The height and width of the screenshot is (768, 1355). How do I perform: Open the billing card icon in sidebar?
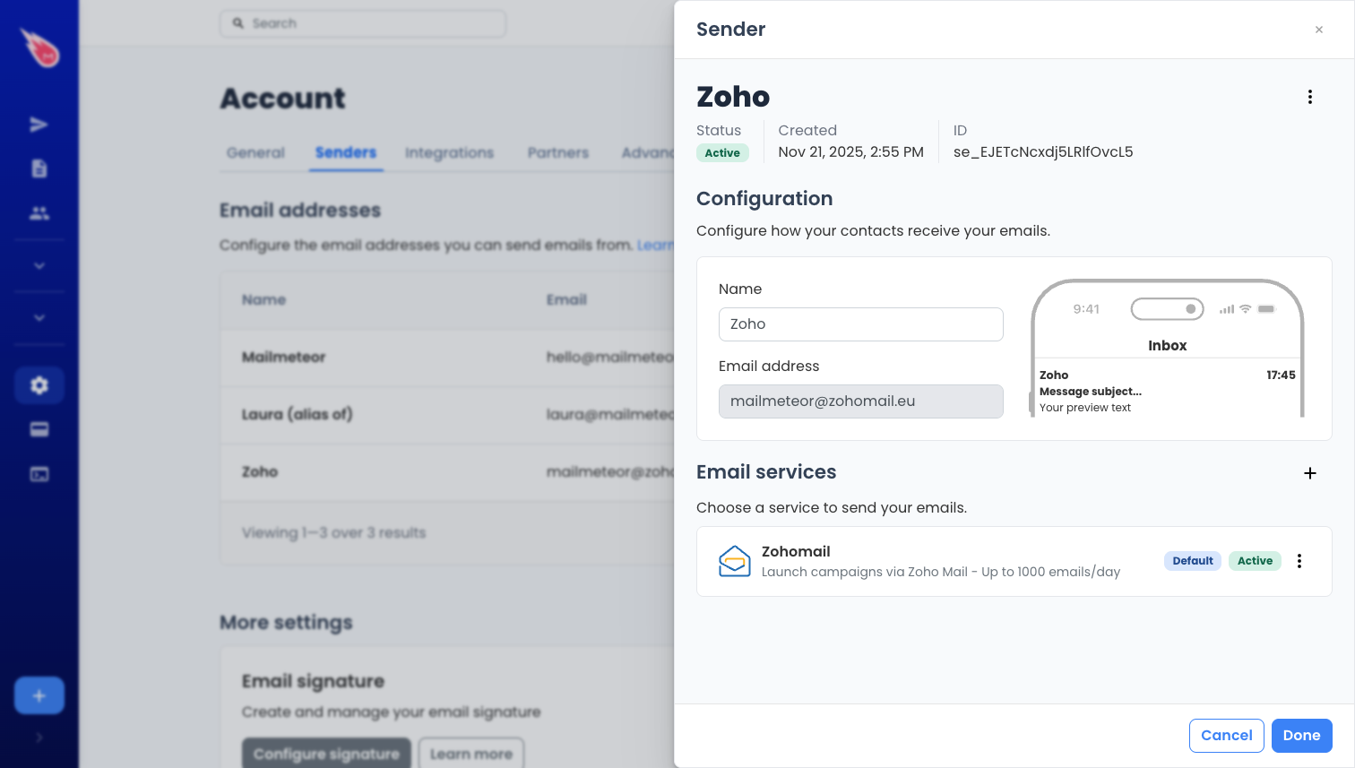[39, 429]
